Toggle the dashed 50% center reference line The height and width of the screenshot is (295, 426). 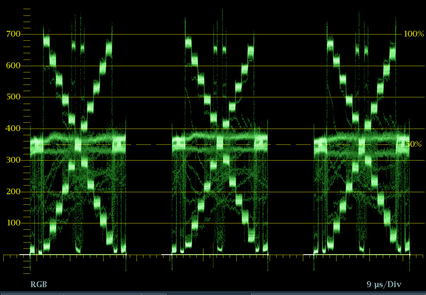(146, 145)
